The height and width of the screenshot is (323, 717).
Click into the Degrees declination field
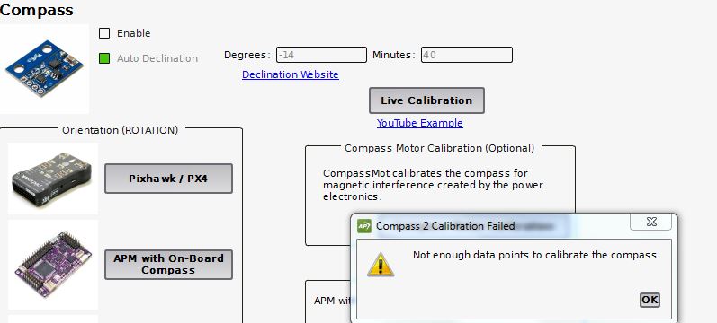pyautogui.click(x=321, y=55)
